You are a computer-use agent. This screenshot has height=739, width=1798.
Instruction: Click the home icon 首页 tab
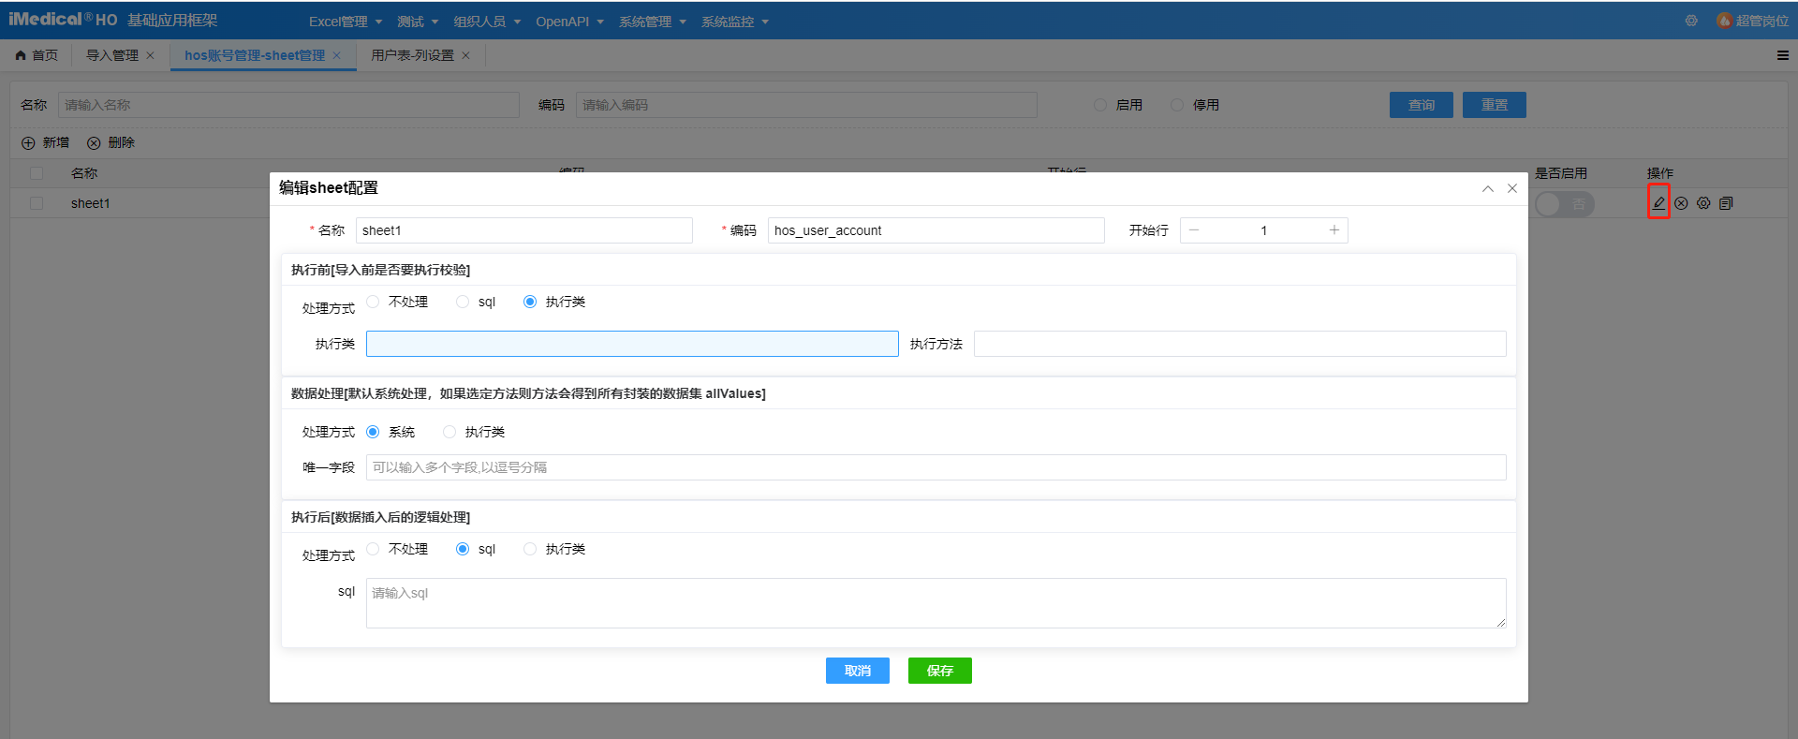[37, 55]
